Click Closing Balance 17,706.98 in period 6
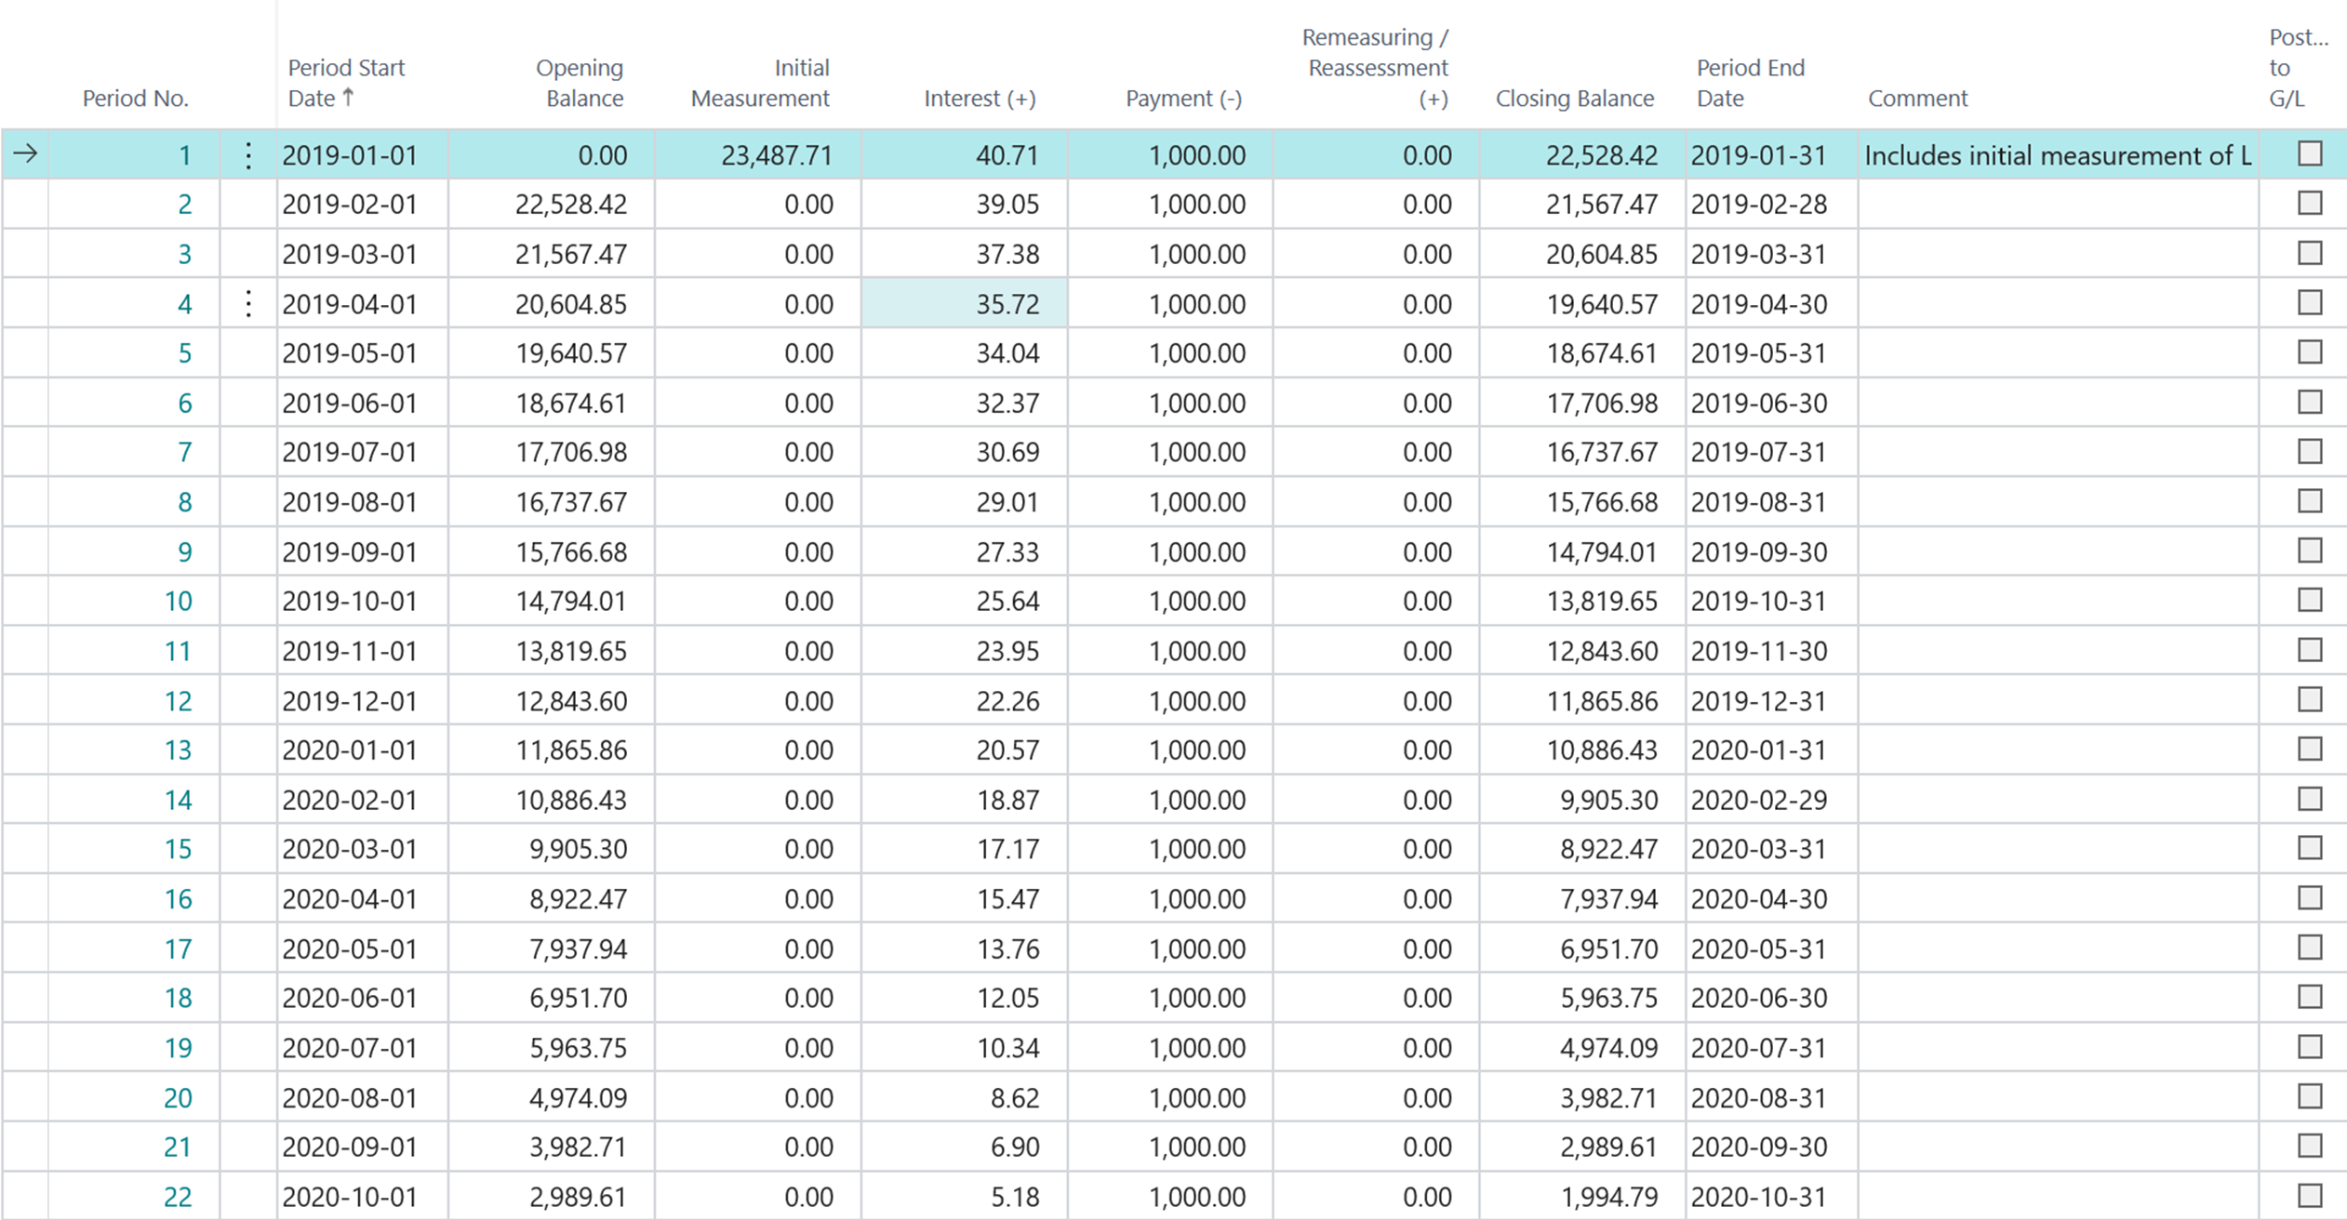2347x1220 pixels. pyautogui.click(x=1601, y=403)
